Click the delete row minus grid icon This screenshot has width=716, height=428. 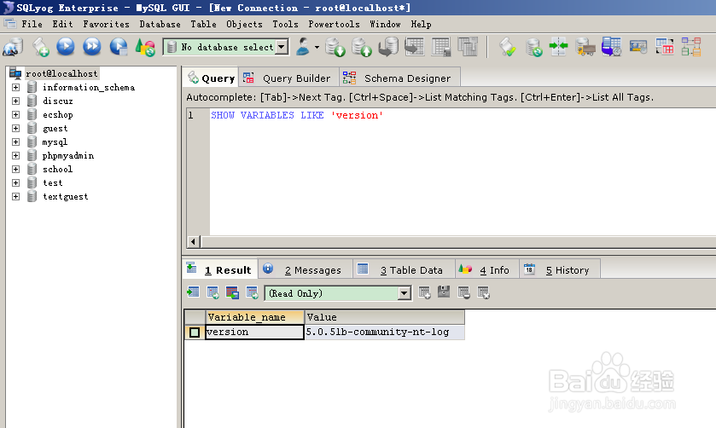coord(464,292)
